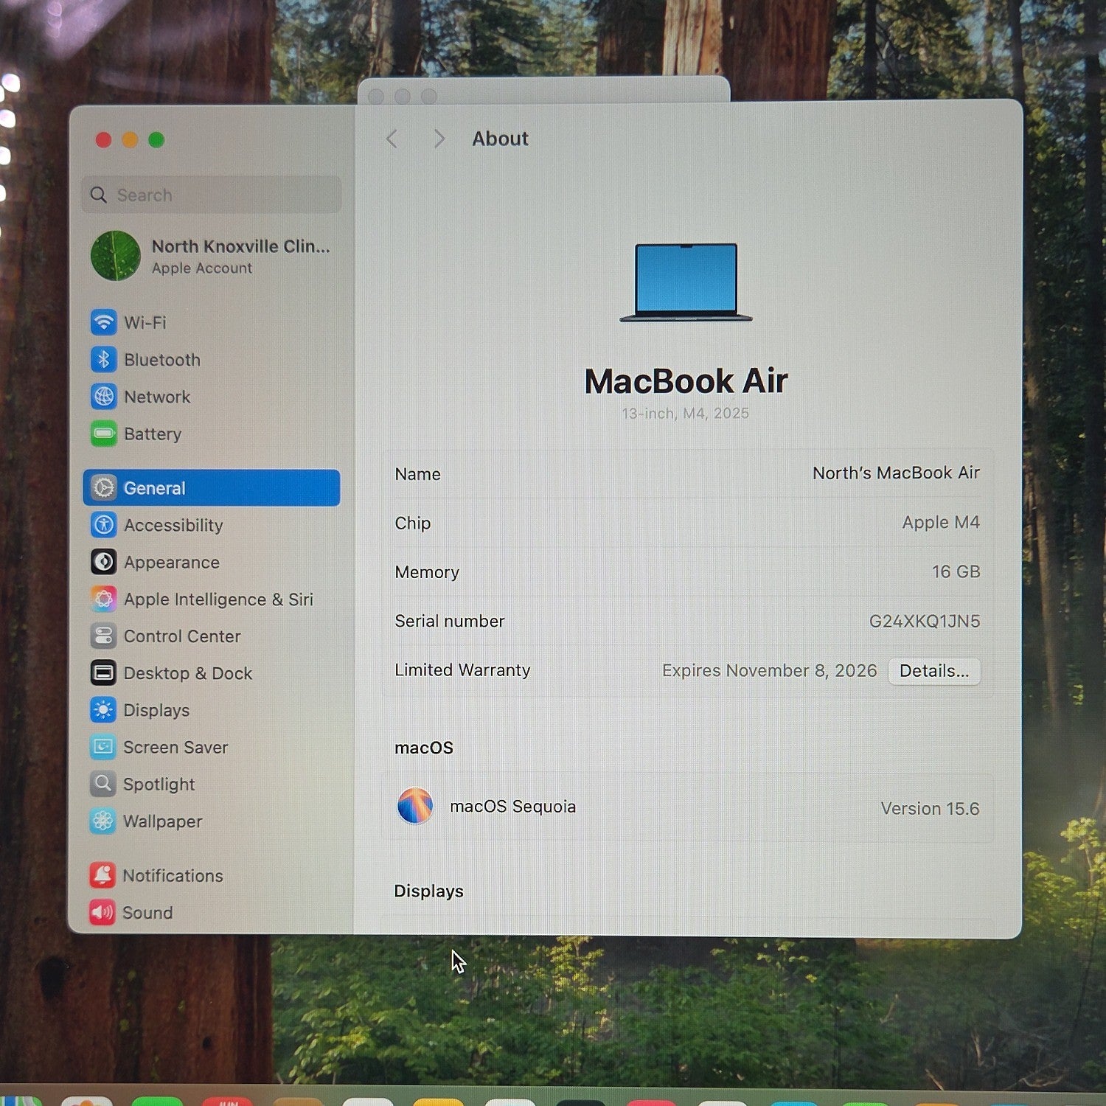Click the MacBook Air laptop illustration
The height and width of the screenshot is (1106, 1106).
(686, 283)
